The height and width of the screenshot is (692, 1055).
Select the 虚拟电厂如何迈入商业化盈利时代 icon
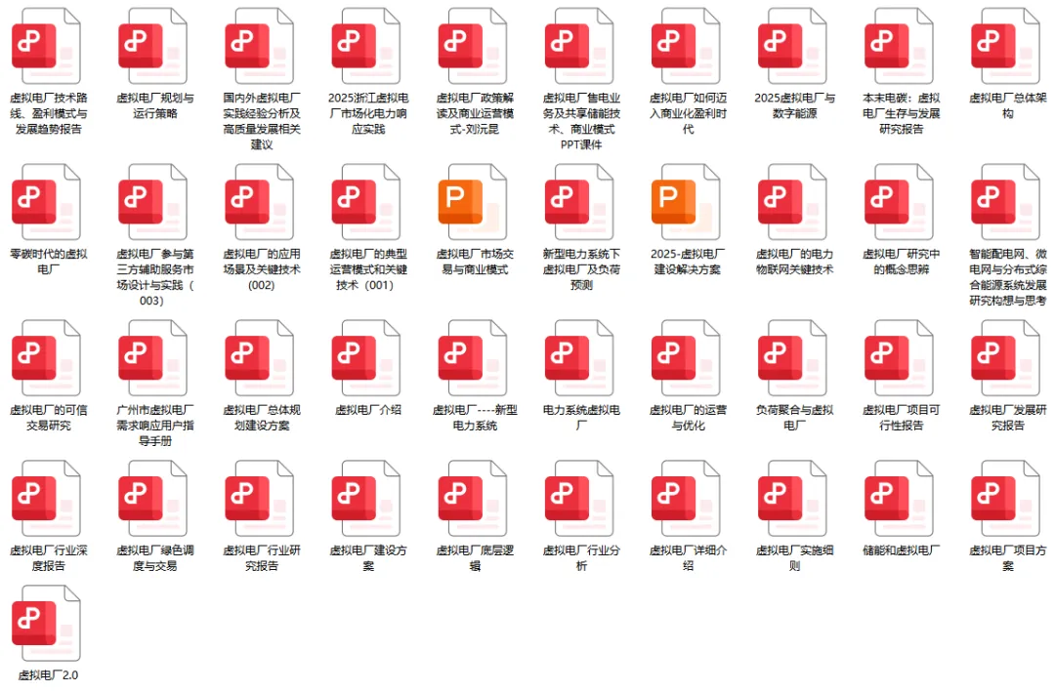pos(687,47)
